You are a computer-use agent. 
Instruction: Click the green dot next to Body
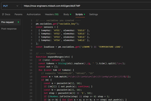tap(71, 15)
